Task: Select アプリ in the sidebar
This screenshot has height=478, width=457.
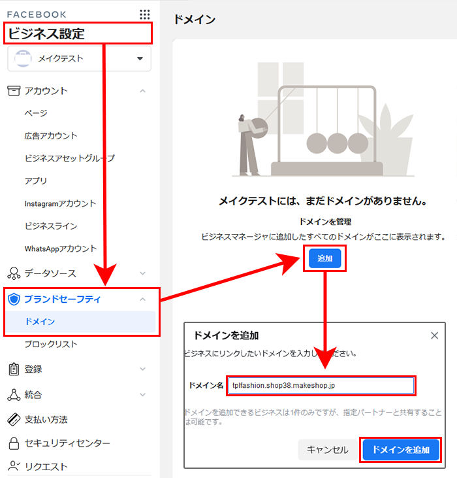Action: [x=36, y=180]
